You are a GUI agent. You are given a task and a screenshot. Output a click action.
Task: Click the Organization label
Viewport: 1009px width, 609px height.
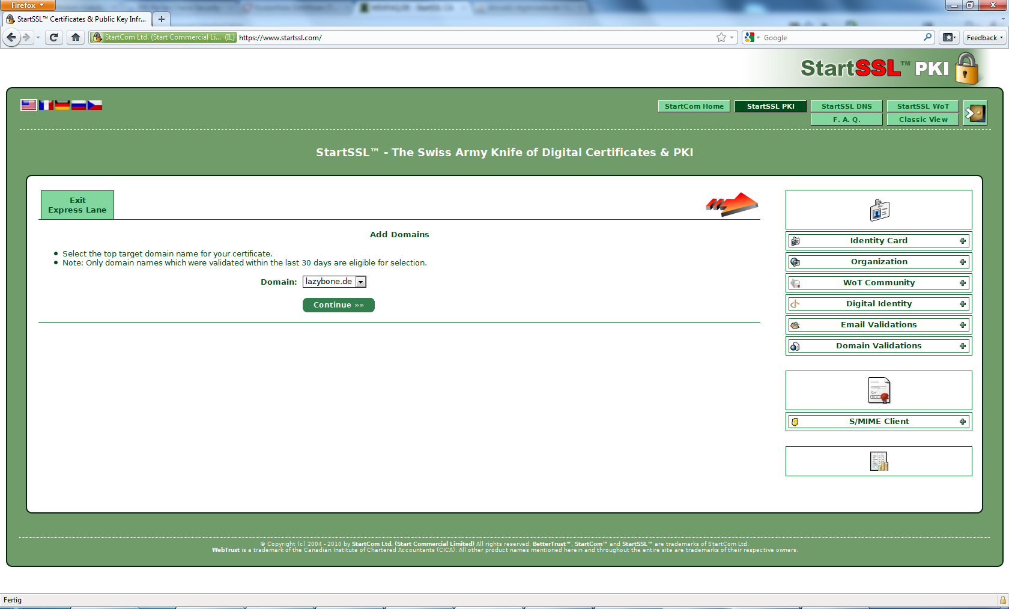(x=879, y=262)
